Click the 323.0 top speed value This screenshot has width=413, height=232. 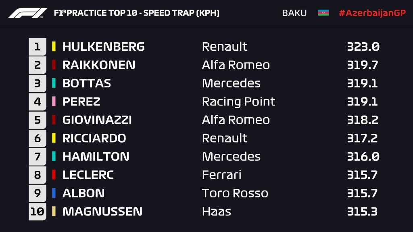click(363, 47)
